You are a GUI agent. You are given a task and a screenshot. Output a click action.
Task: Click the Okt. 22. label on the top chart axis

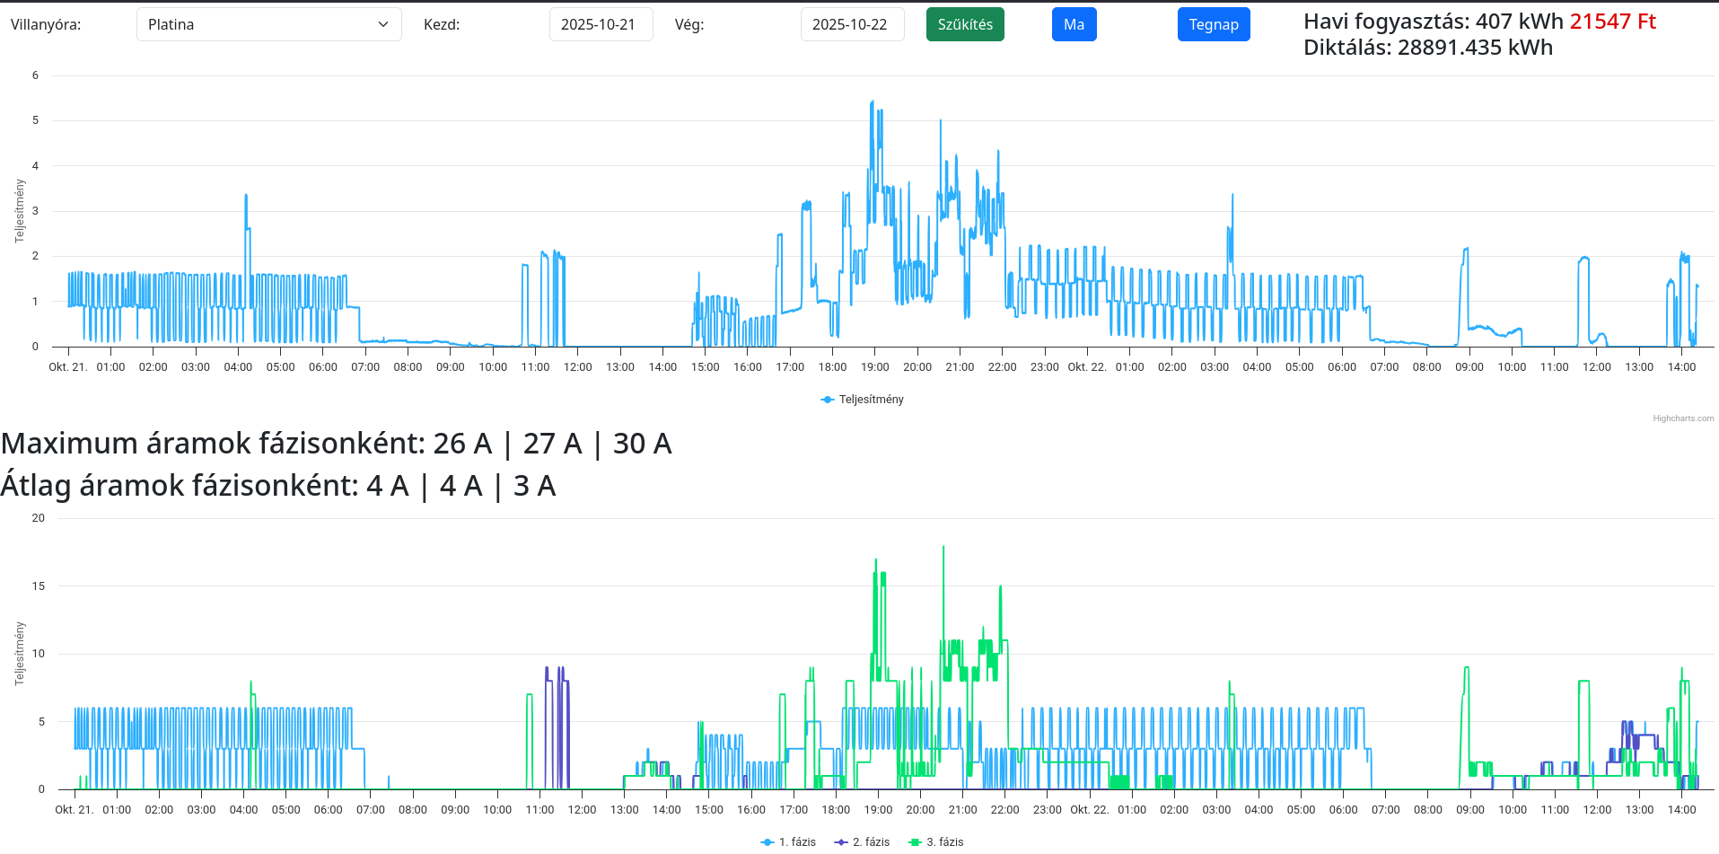tap(1086, 367)
